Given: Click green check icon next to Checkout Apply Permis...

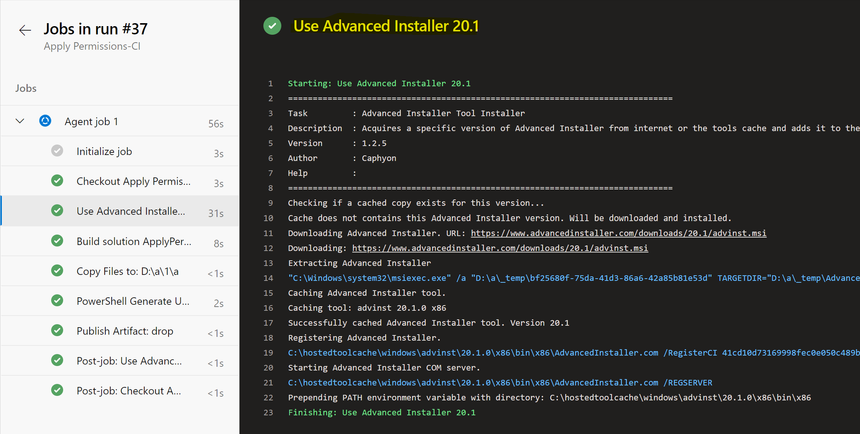Looking at the screenshot, I should point(57,181).
